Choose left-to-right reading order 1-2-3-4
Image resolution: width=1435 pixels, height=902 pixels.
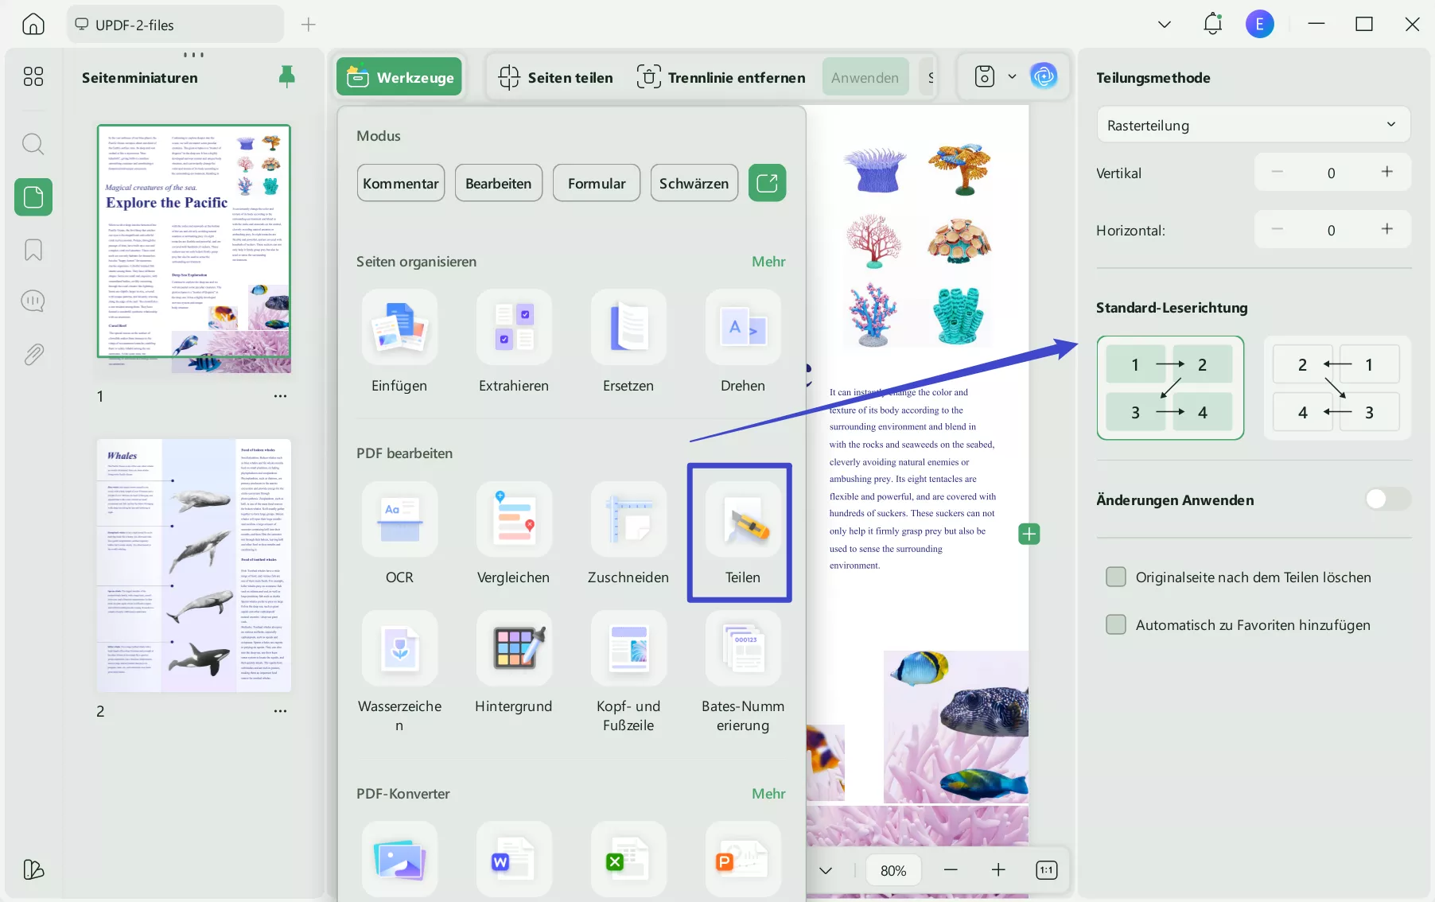1170,388
